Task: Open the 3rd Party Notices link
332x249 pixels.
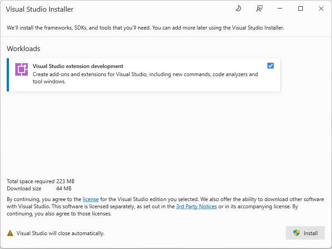Action: tap(197, 206)
